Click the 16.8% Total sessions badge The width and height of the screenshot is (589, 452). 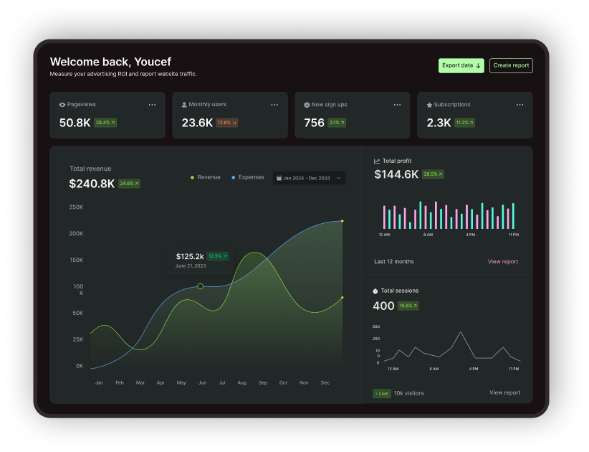point(408,306)
